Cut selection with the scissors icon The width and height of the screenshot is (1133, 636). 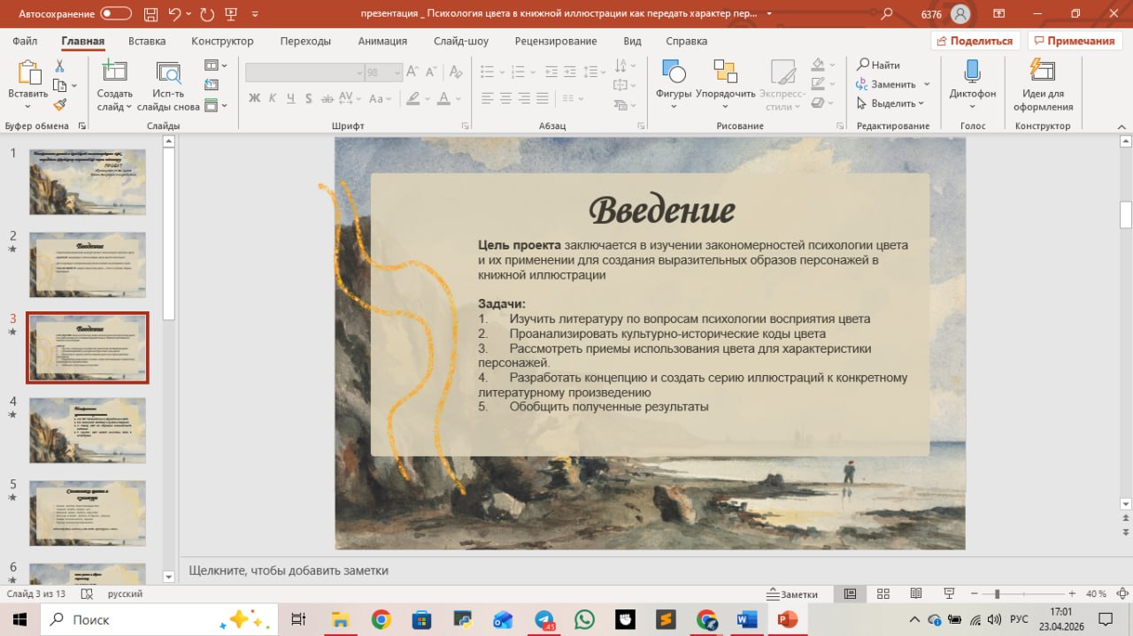(60, 66)
